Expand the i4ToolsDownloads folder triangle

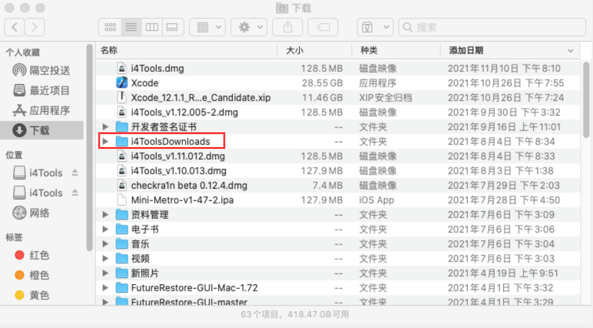coord(106,141)
